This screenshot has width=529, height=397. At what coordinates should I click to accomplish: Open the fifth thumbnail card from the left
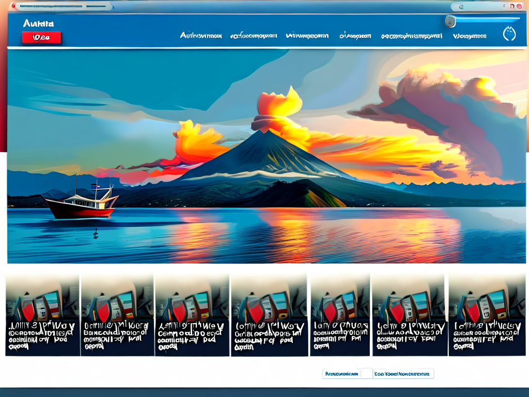(339, 315)
